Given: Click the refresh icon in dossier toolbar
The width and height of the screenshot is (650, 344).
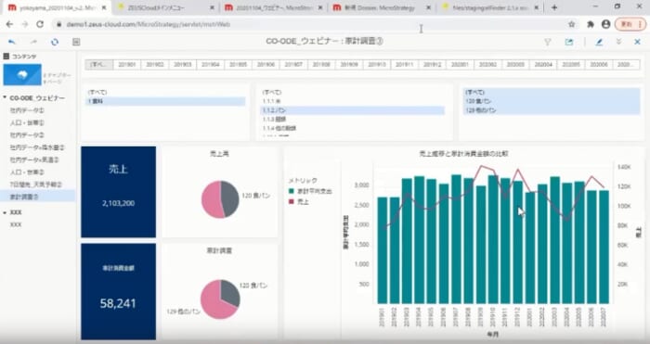Looking at the screenshot, I should tap(55, 42).
